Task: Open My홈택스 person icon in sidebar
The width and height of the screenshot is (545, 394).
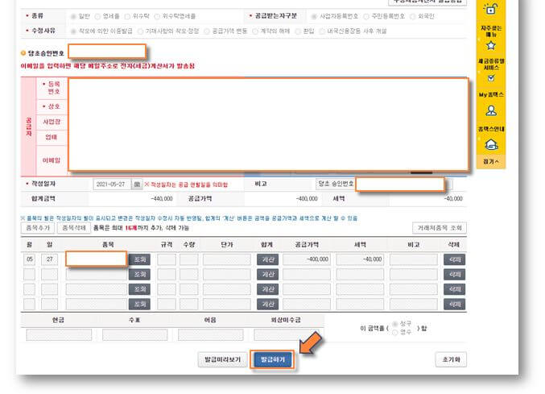Action: tap(491, 111)
